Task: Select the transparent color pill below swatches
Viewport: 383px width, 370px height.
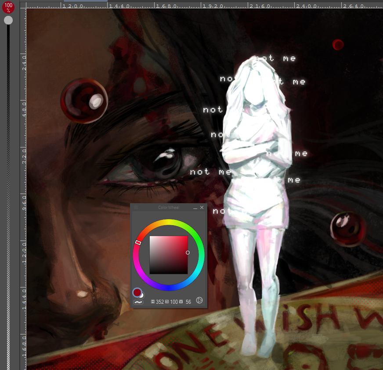Action: tap(138, 302)
